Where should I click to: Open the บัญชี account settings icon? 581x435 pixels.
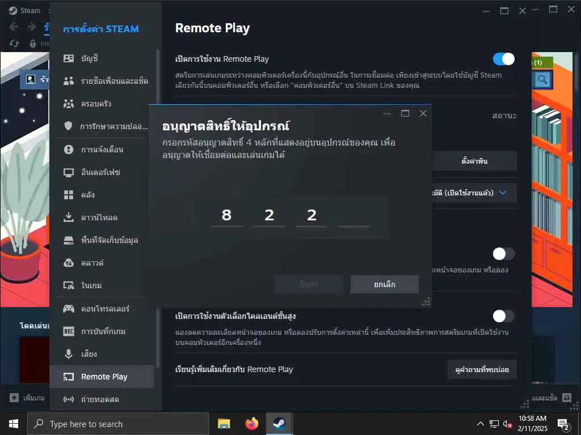coord(69,58)
